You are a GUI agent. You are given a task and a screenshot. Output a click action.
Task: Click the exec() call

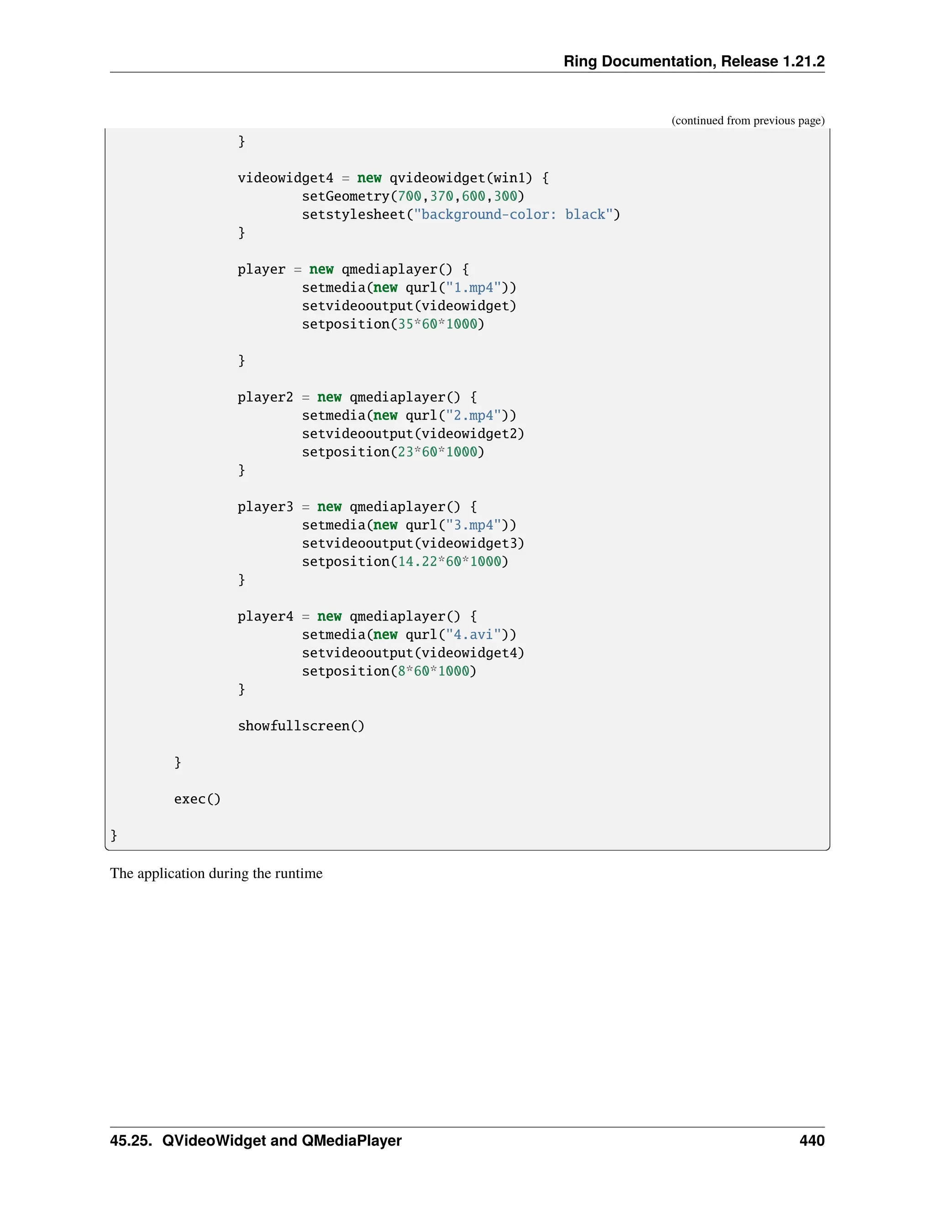(x=197, y=800)
